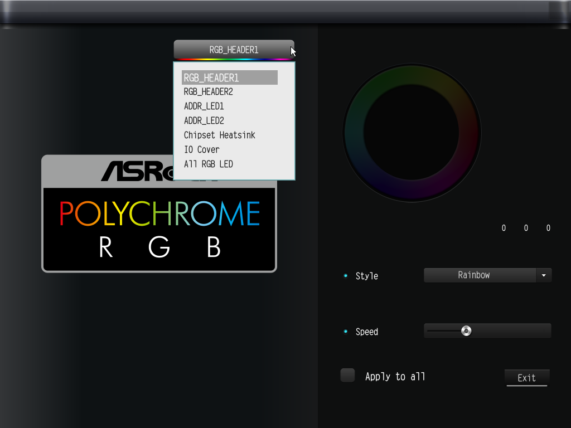Select Chipset Heatsink zone
Viewport: 571px width, 428px height.
click(x=220, y=135)
